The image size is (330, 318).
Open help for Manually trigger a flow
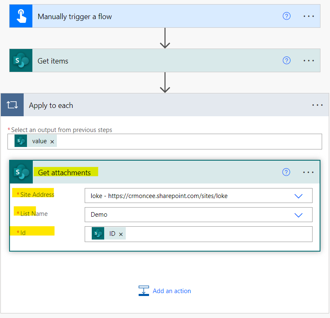[x=286, y=16]
